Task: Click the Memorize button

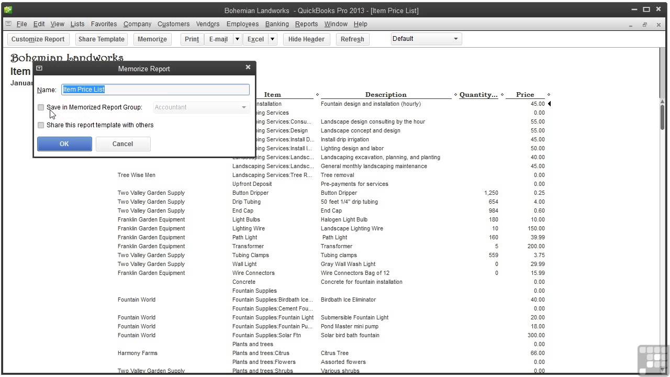Action: [152, 39]
